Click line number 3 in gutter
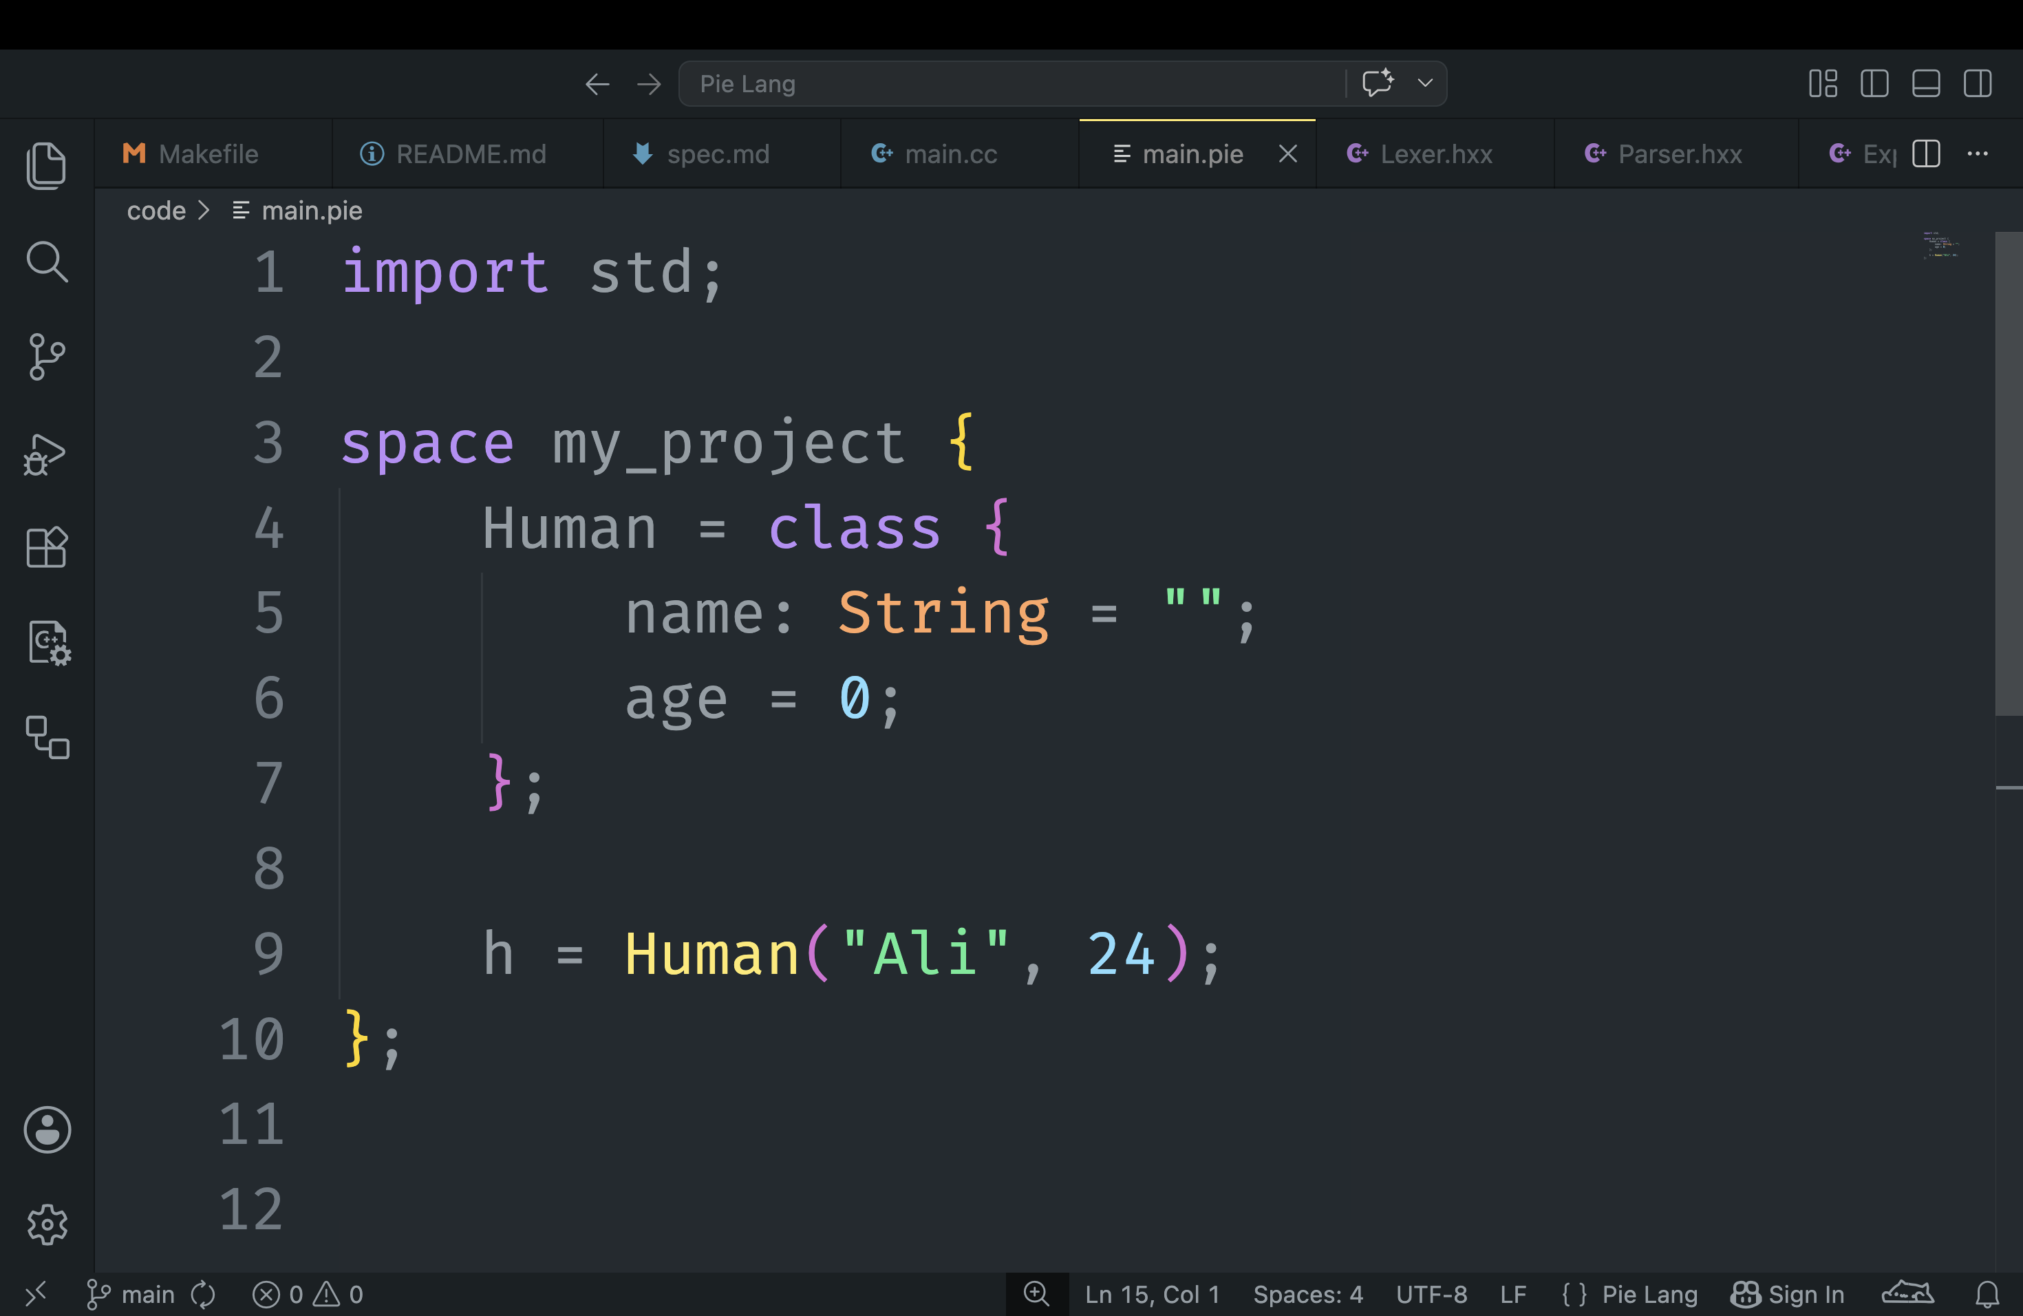 coord(268,443)
